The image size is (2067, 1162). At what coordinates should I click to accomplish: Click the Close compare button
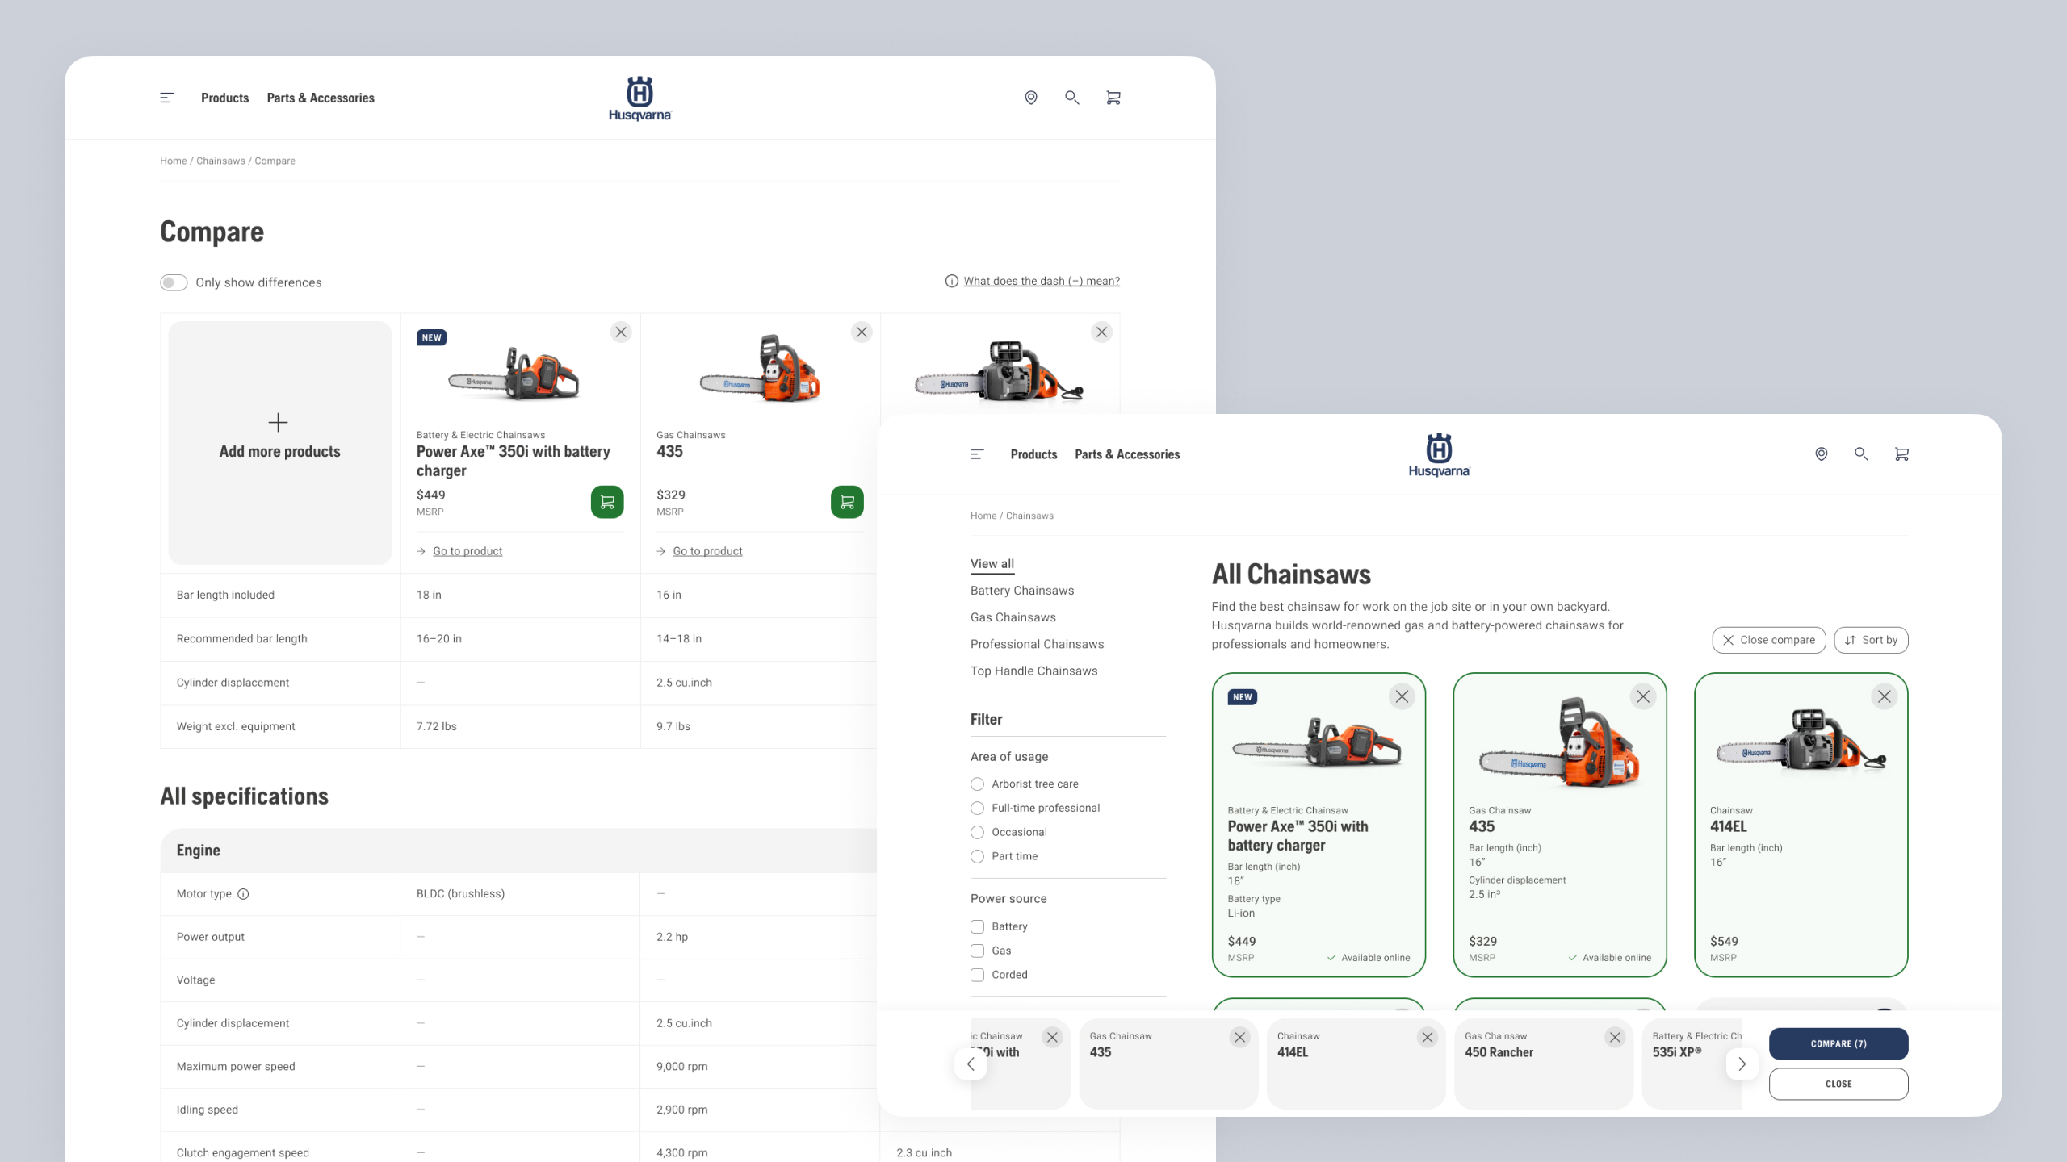1768,640
